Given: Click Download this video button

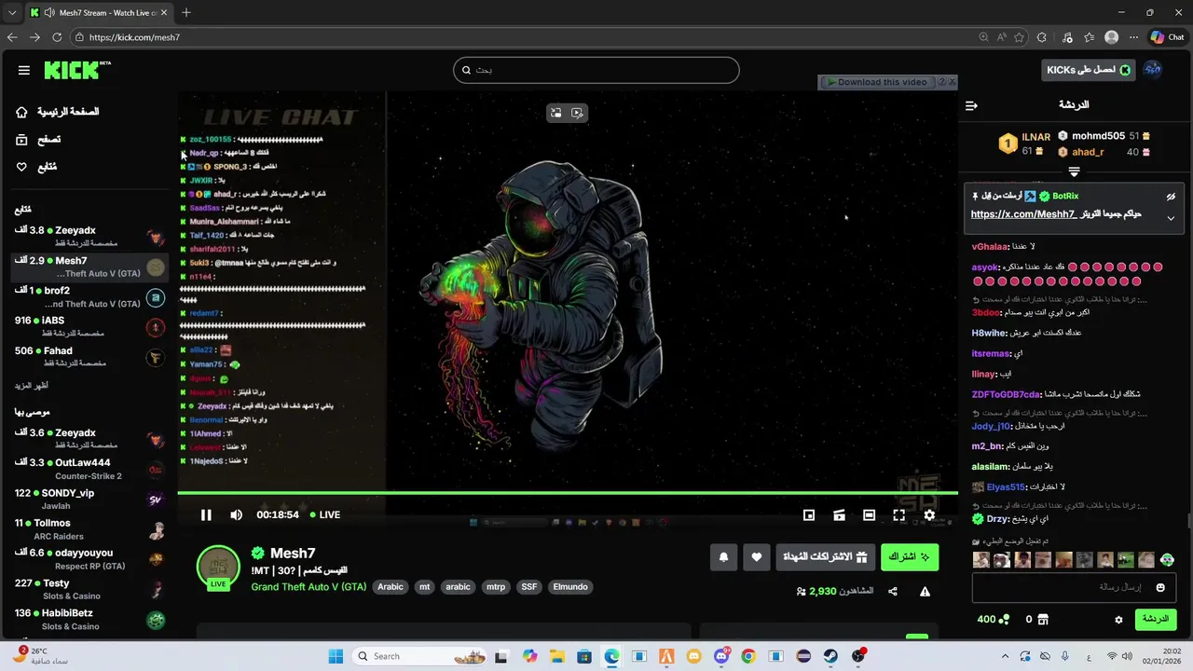Looking at the screenshot, I should (877, 82).
